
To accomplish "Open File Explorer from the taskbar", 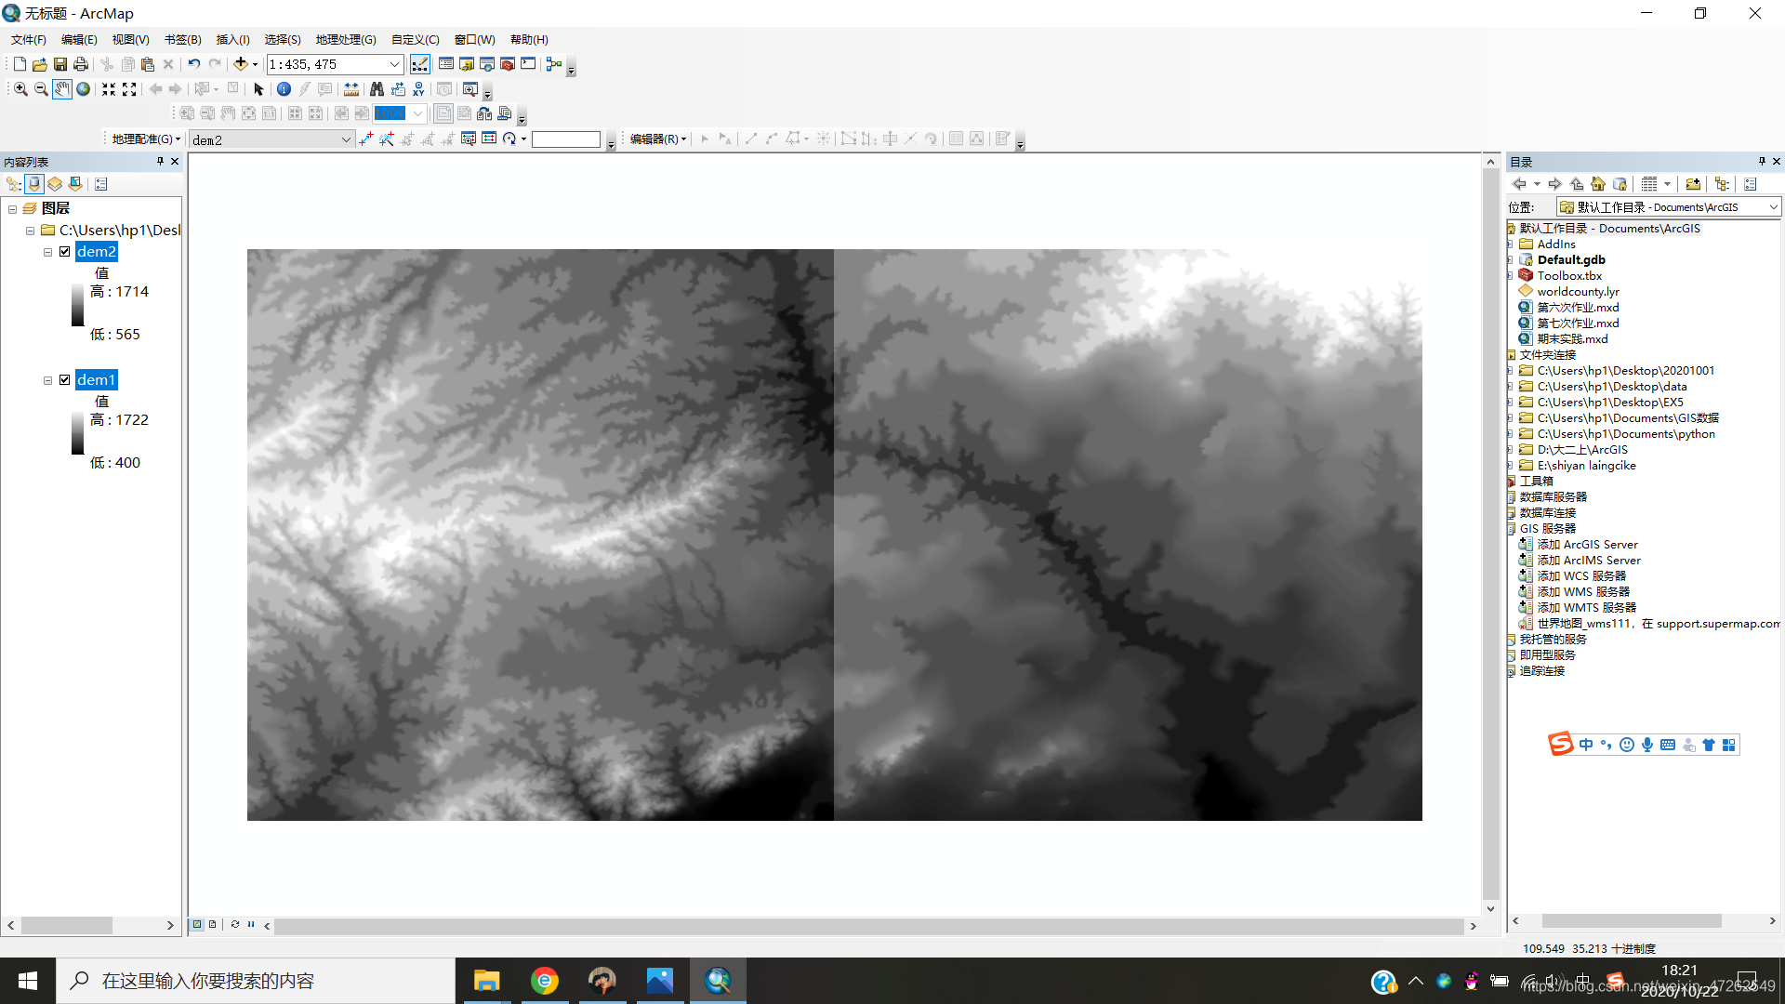I will click(x=486, y=981).
